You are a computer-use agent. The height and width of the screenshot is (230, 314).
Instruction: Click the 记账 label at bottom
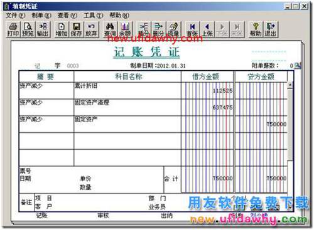[41, 216]
